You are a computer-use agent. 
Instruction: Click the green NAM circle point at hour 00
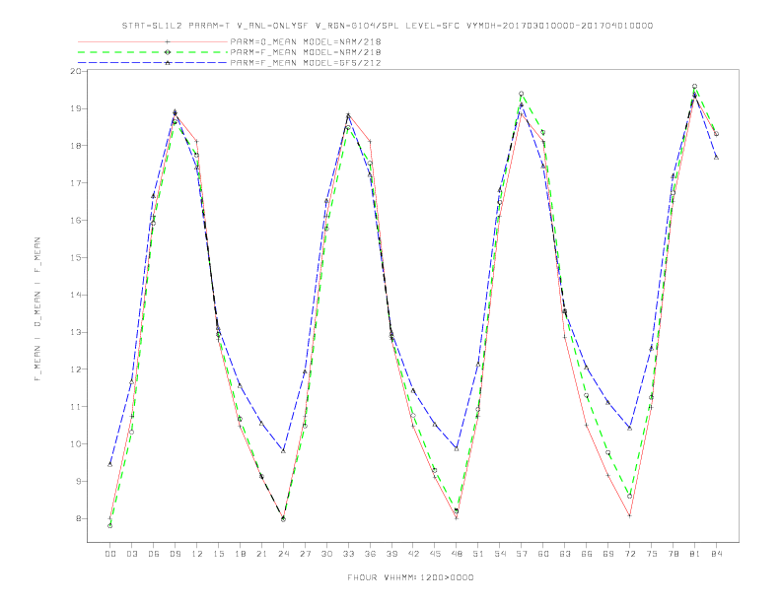[110, 526]
